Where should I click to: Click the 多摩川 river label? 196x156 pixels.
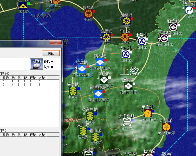click(x=41, y=16)
